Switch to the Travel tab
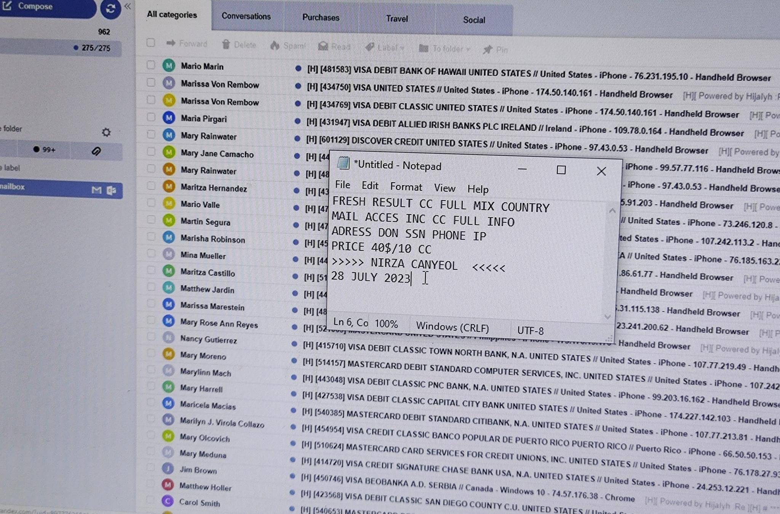Viewport: 780px width, 514px height. [397, 19]
